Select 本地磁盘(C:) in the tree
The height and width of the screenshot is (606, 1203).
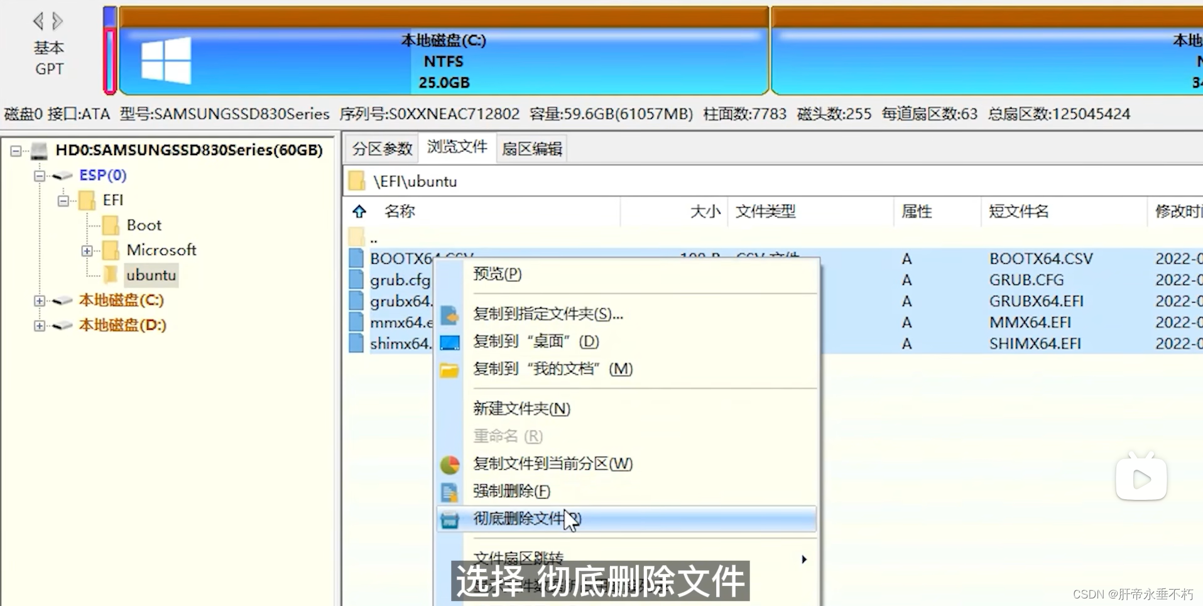[121, 300]
